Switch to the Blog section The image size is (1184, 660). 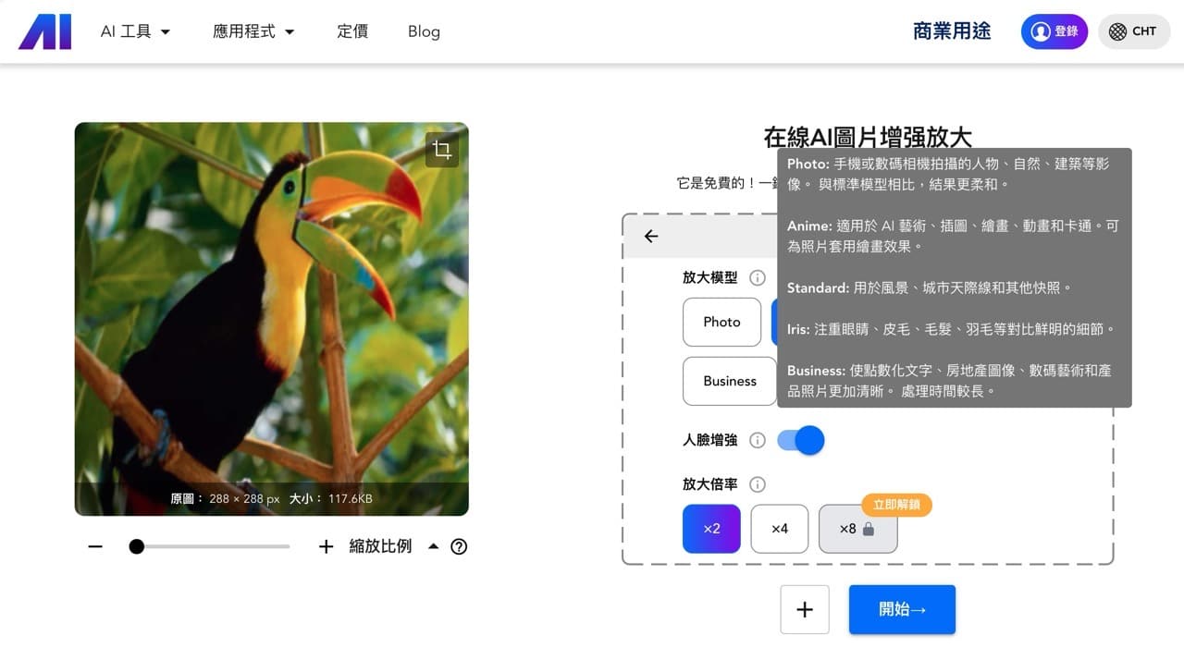tap(424, 31)
